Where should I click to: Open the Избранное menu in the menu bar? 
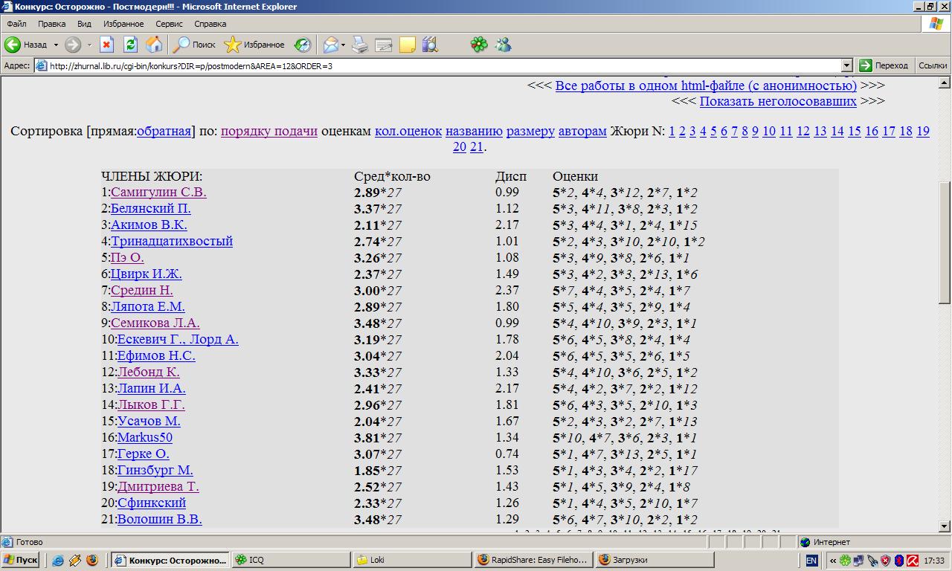click(123, 24)
